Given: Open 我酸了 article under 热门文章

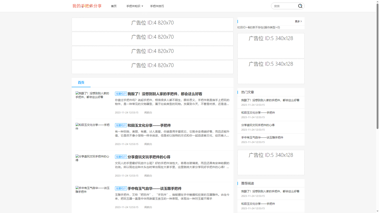Looking at the screenshot, I should (270, 100).
